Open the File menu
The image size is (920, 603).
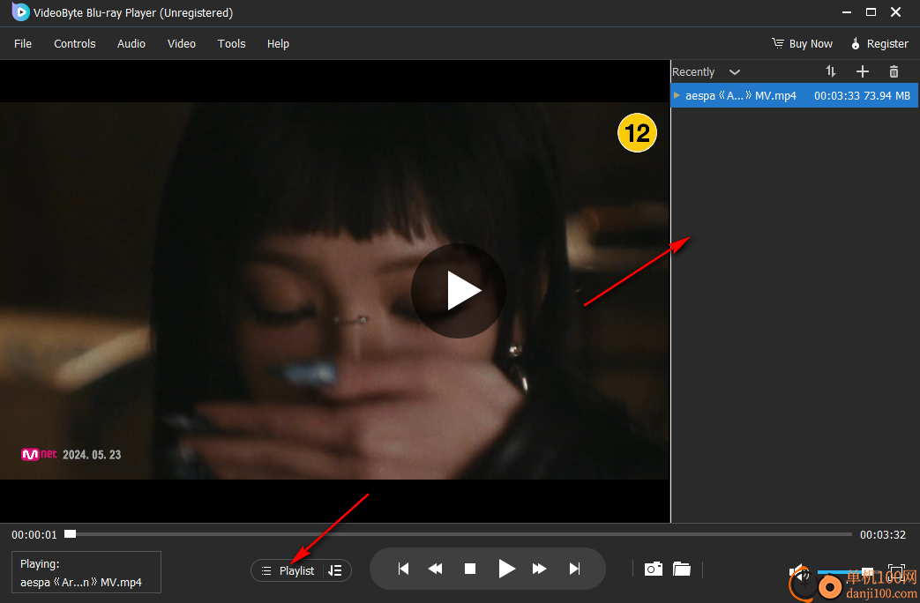[x=23, y=44]
